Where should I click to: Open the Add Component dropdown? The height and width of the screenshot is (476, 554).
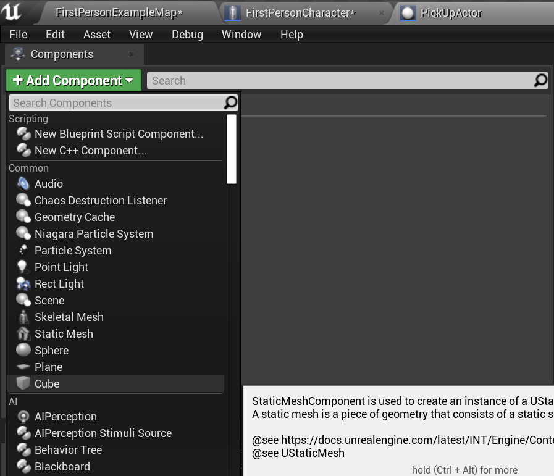pos(73,80)
